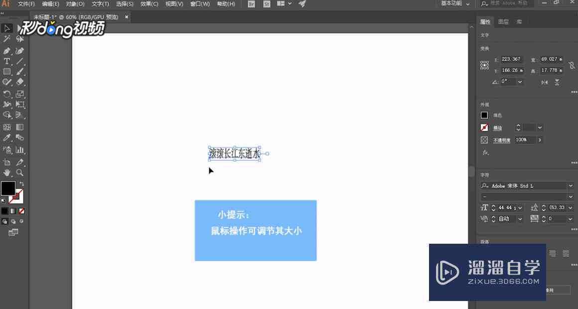Image resolution: width=578 pixels, height=309 pixels.
Task: Open the tracking value dropdown
Action: (x=571, y=219)
